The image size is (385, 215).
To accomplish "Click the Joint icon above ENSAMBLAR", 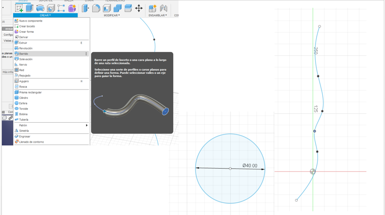I will pyautogui.click(x=163, y=8).
